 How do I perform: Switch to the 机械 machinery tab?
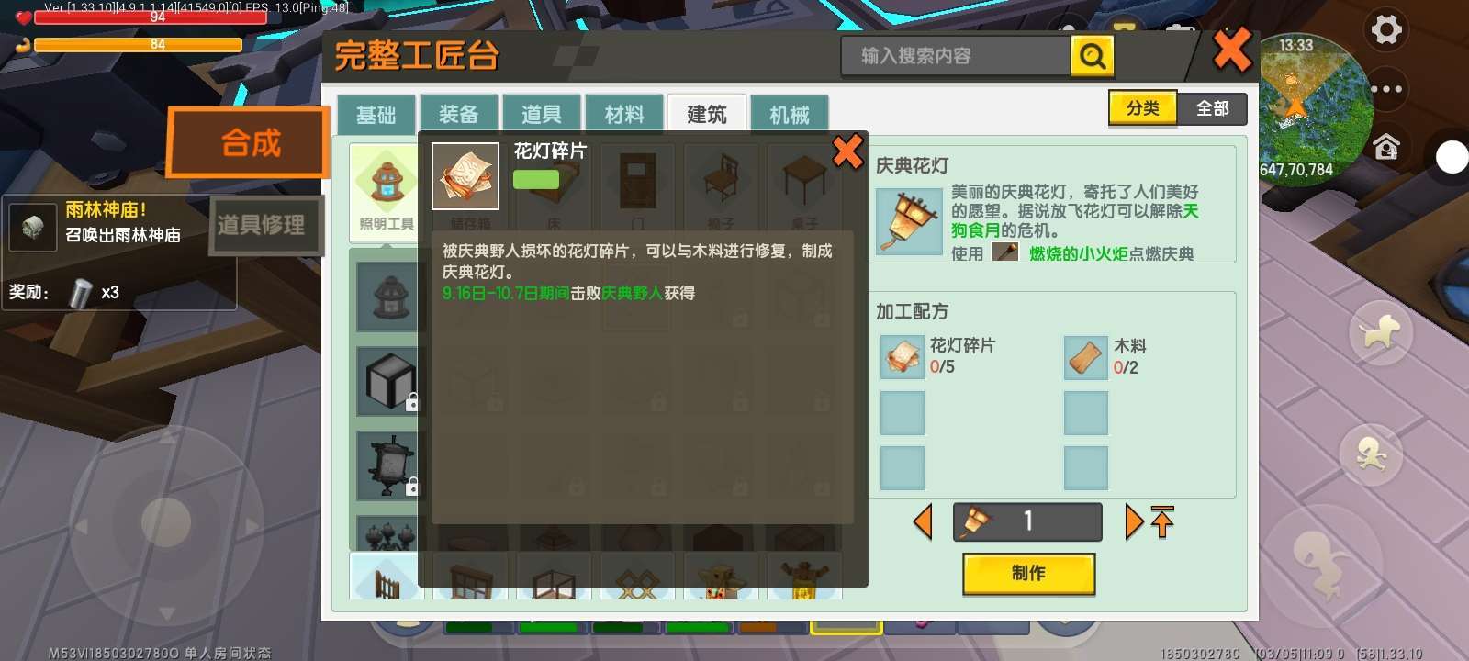click(x=789, y=114)
